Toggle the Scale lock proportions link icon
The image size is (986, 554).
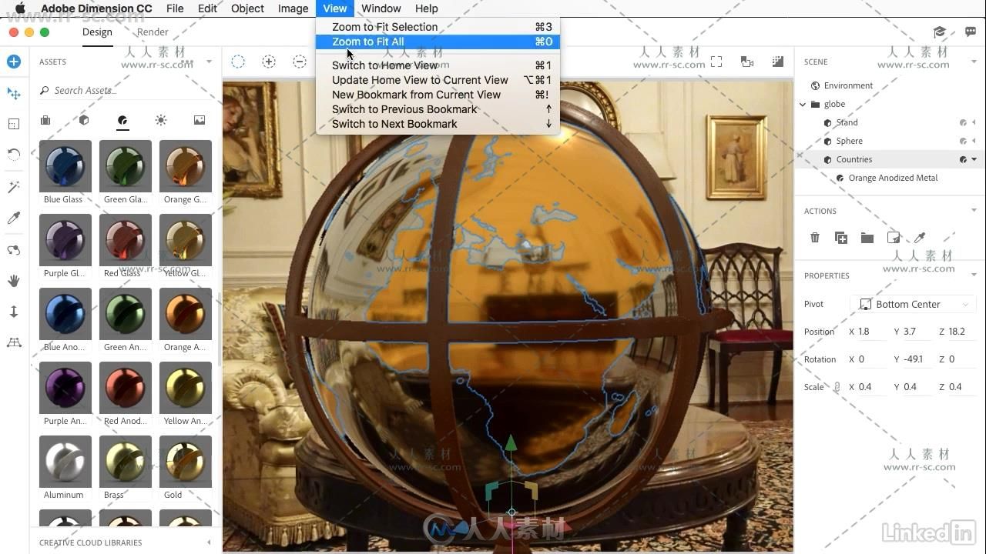837,387
